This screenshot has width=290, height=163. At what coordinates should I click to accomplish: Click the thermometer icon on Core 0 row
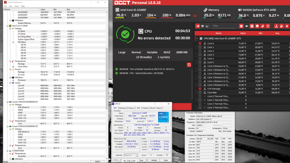[205, 43]
